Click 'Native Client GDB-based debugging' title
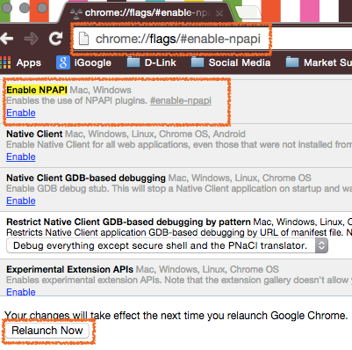The height and width of the screenshot is (350, 352). [x=86, y=178]
